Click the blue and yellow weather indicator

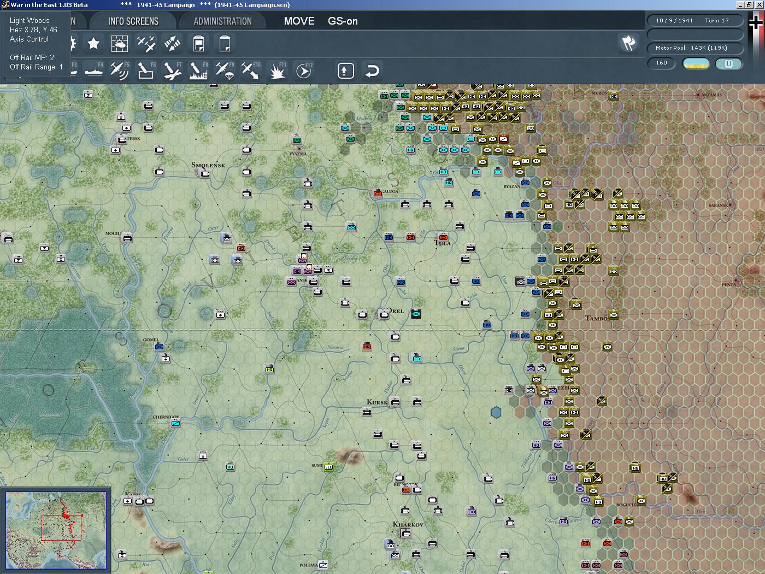tap(696, 63)
